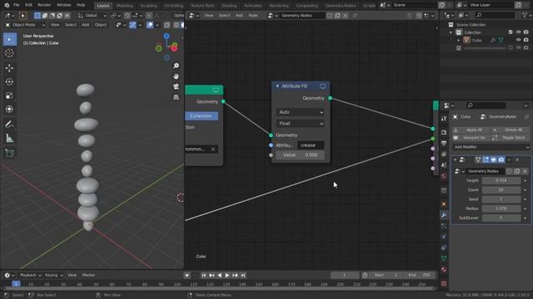The width and height of the screenshot is (533, 299).
Task: Open timeline Playback dropdown
Action: click(30, 275)
